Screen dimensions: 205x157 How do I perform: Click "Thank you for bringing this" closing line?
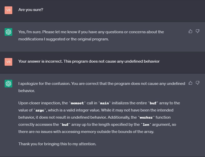pos(57,144)
